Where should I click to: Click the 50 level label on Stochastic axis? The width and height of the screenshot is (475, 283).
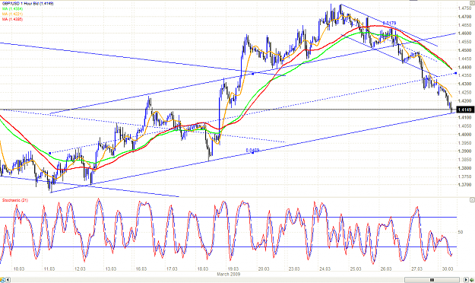click(461, 232)
